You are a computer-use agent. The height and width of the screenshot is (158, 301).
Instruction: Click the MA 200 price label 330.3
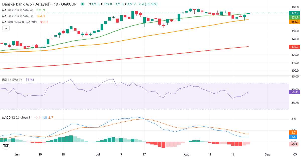tap(295, 47)
